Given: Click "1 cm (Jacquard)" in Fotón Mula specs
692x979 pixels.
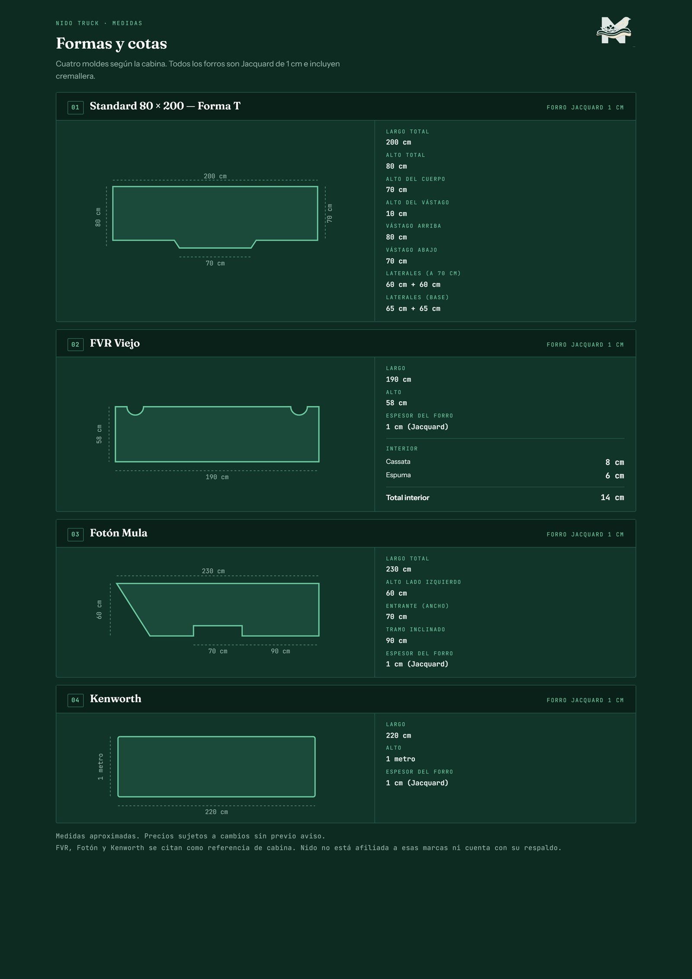Looking at the screenshot, I should click(x=417, y=664).
